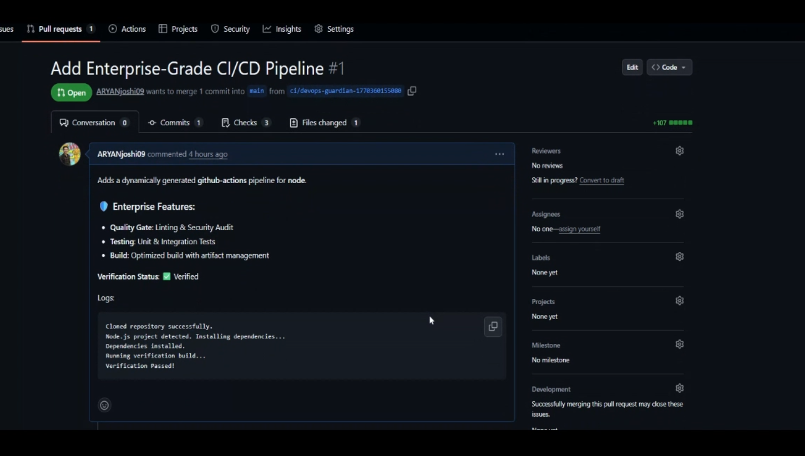Click the 'No milestone' text
Image resolution: width=805 pixels, height=456 pixels.
click(550, 360)
